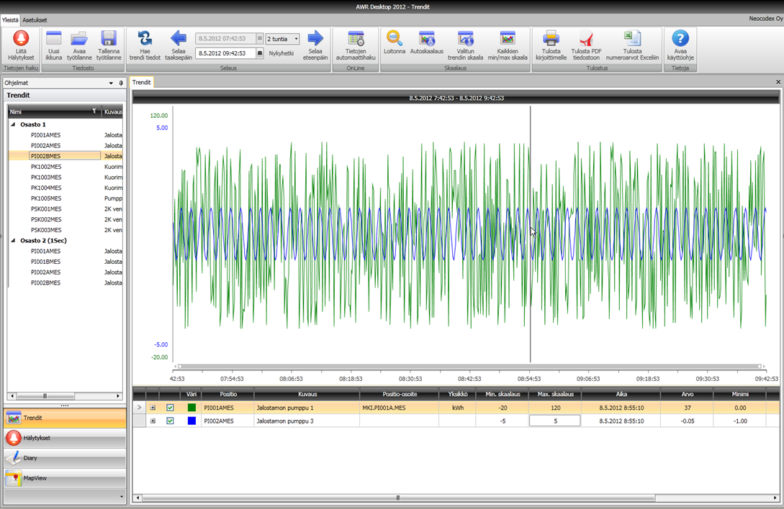Browse backward with Selaa taaksepäin arrow

178,39
